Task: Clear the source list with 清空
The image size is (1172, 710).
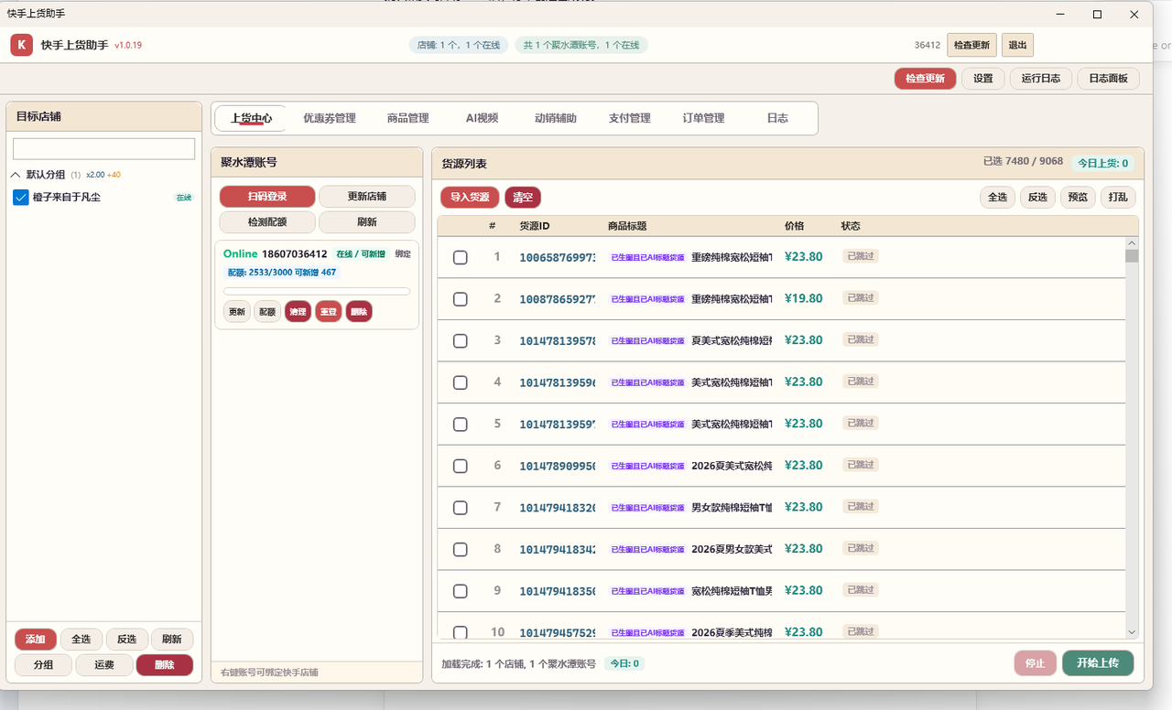Action: pyautogui.click(x=523, y=197)
